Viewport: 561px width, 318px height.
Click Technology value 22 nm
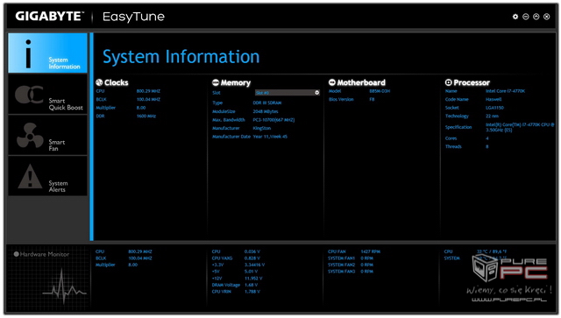click(x=492, y=116)
